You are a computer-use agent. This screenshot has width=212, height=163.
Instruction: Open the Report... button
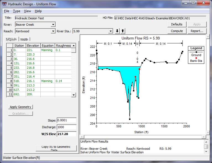[x=197, y=31]
